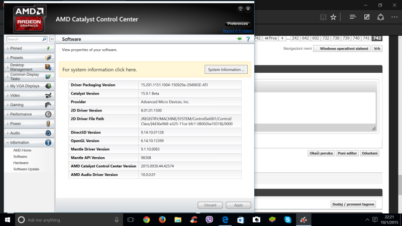Open the Windows Start menu
The image size is (402, 226).
(8, 220)
